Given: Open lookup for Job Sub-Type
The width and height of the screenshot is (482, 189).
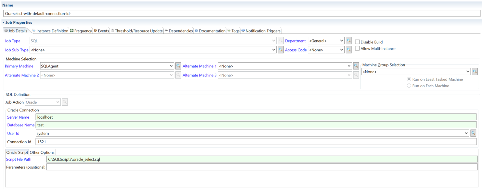Looking at the screenshot, I should (x=281, y=50).
